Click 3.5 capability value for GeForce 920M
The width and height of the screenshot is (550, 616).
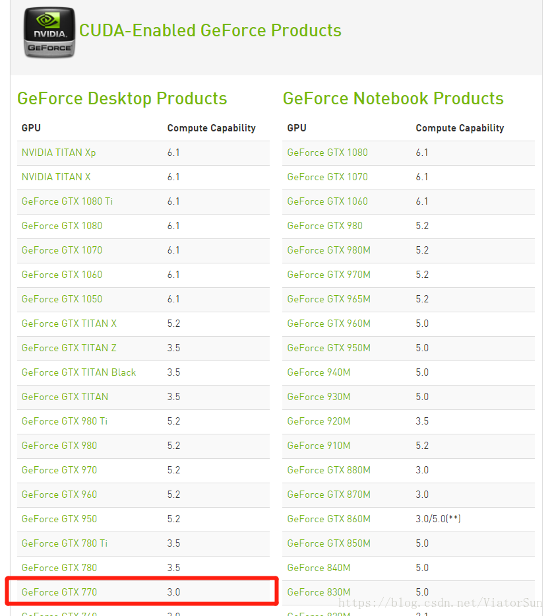point(422,421)
